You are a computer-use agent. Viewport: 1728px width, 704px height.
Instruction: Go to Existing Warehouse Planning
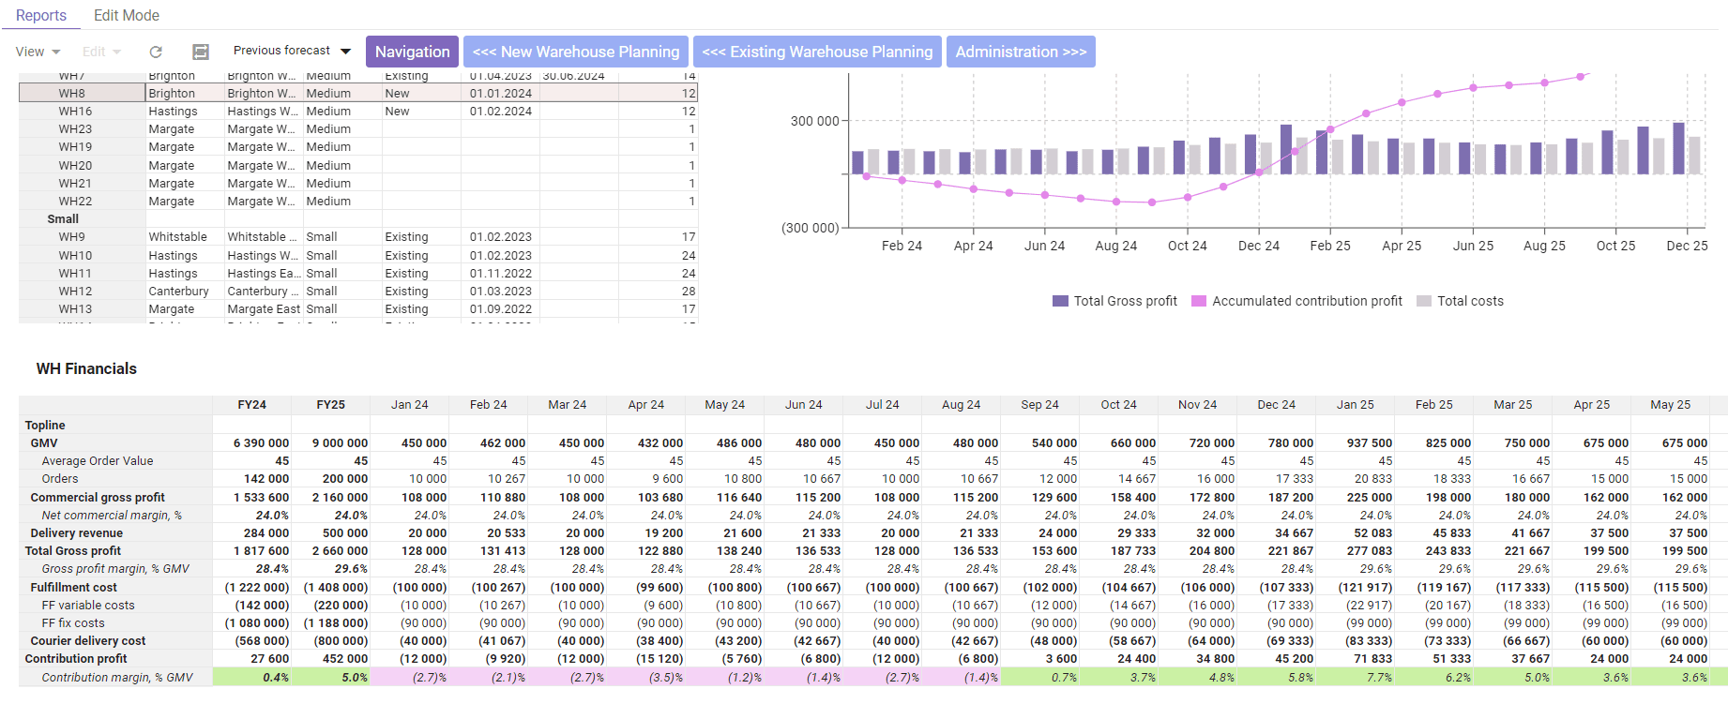(x=817, y=52)
